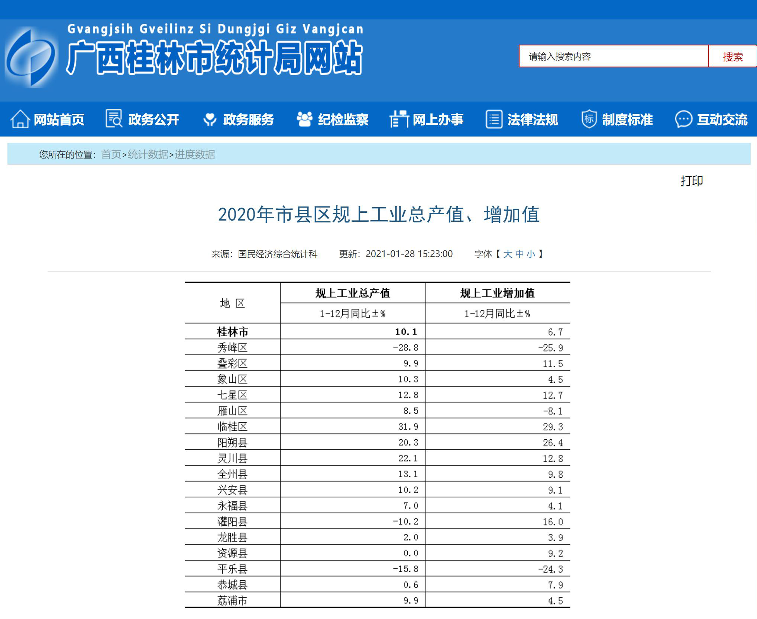
Task: Open the 法律法规 navigation item
Action: [x=533, y=120]
